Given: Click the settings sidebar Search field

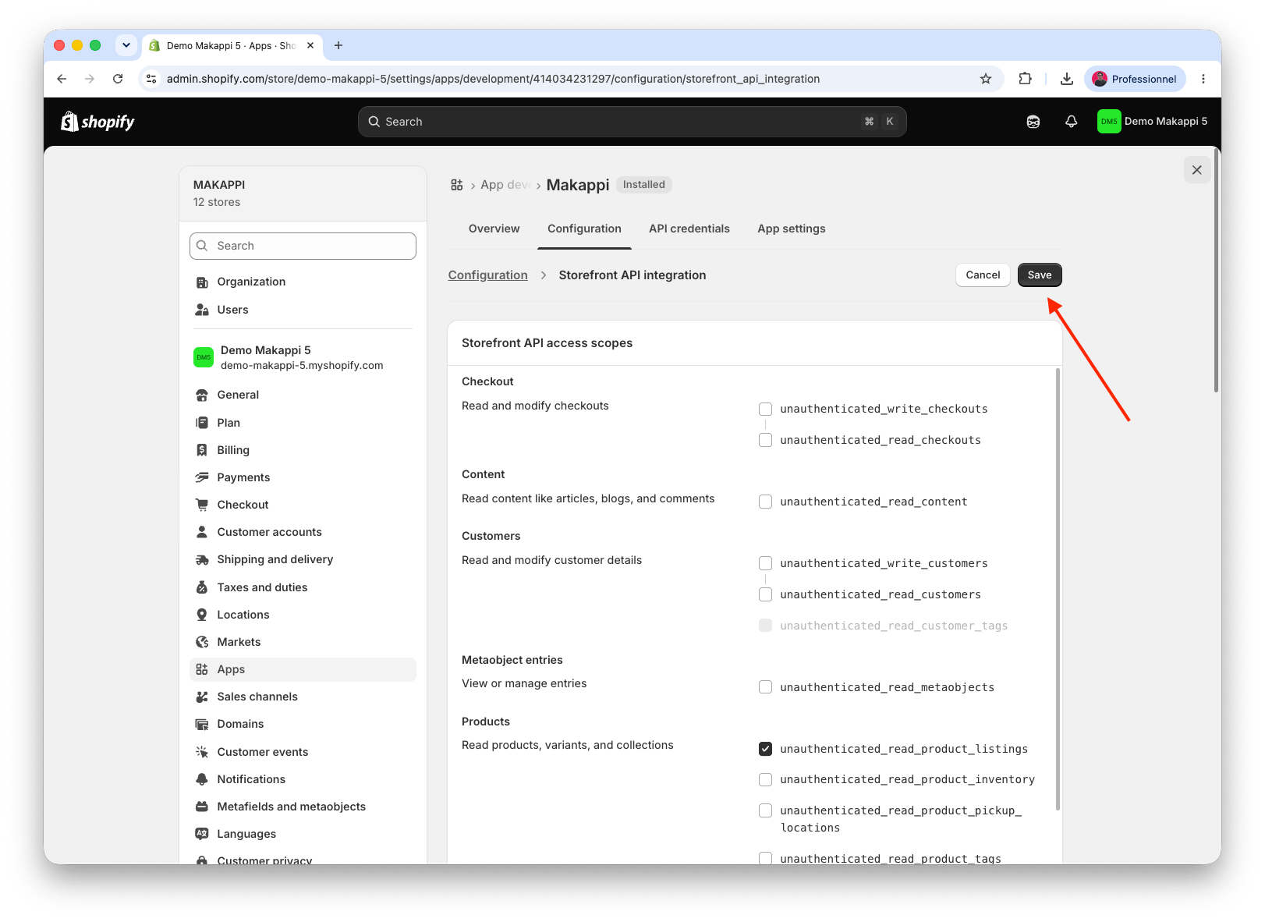Looking at the screenshot, I should 303,246.
